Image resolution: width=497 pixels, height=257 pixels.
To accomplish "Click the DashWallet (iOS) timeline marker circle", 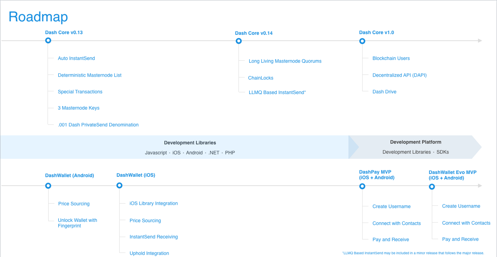I will (x=119, y=185).
